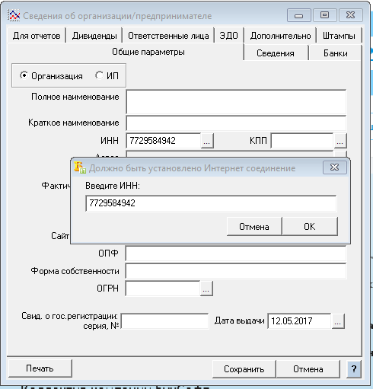This screenshot has height=389, width=373.
Task: Click the Печать button
Action: pos(40,368)
